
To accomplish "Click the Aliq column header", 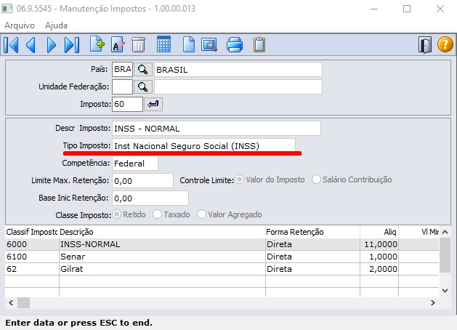I will coord(379,232).
